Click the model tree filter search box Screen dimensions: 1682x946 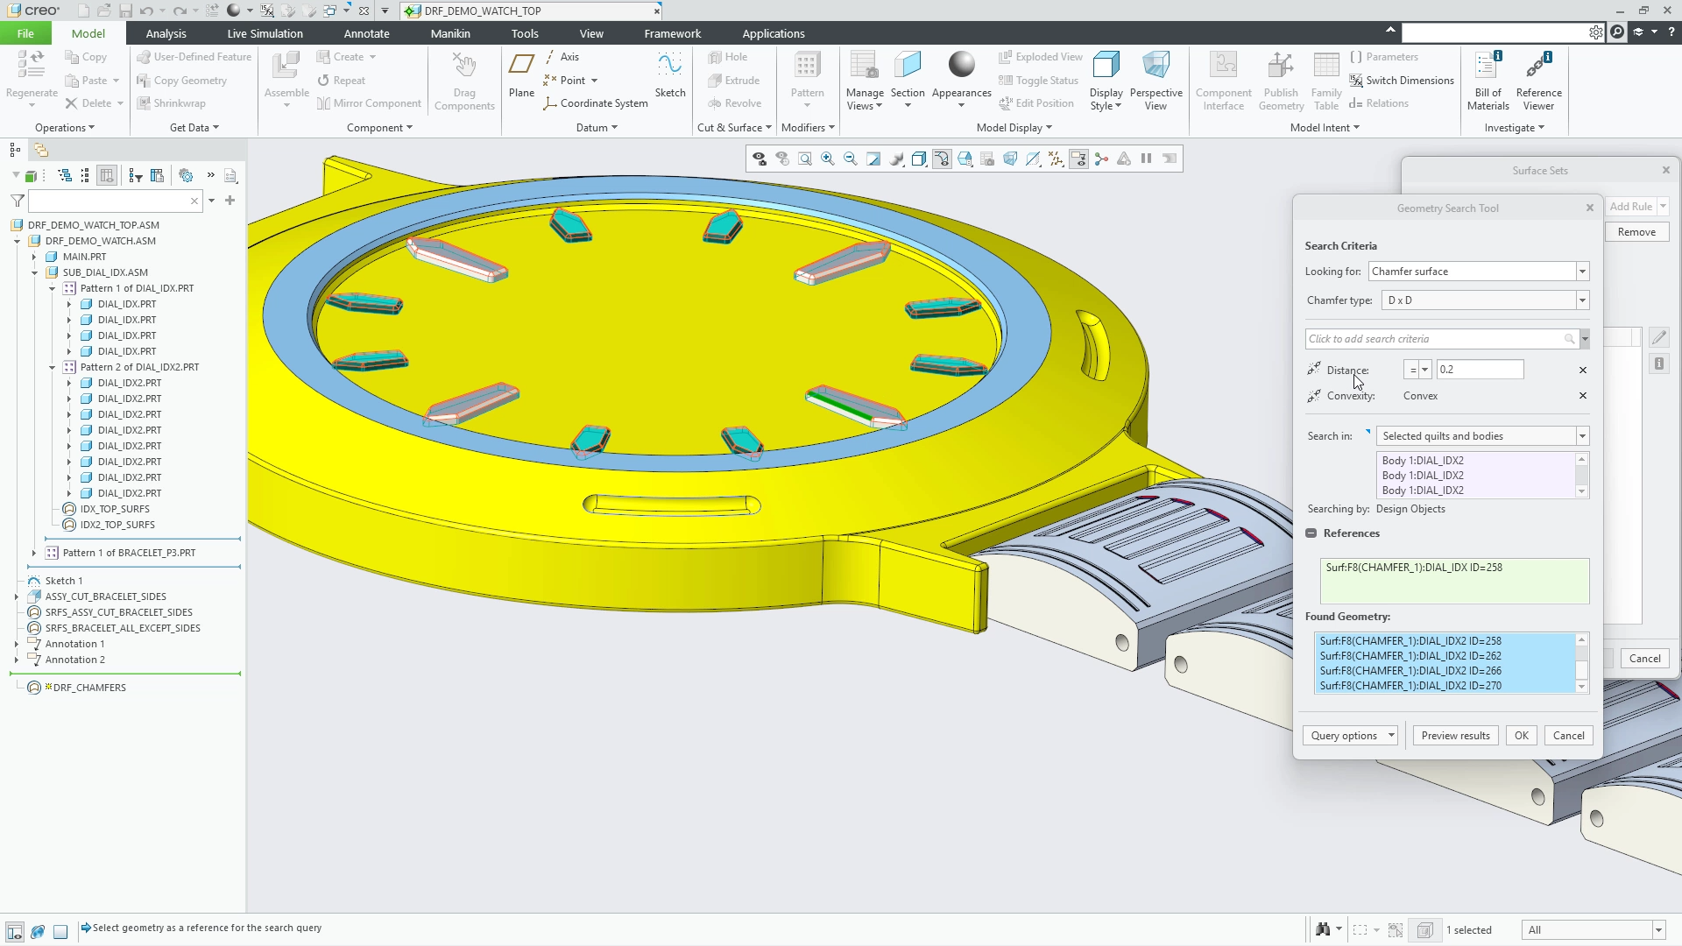click(x=117, y=201)
